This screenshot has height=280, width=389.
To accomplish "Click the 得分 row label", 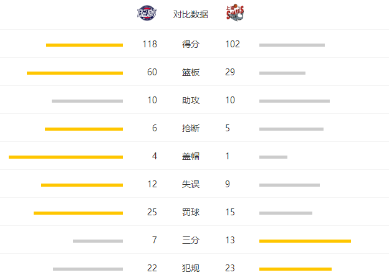I will coord(191,44).
